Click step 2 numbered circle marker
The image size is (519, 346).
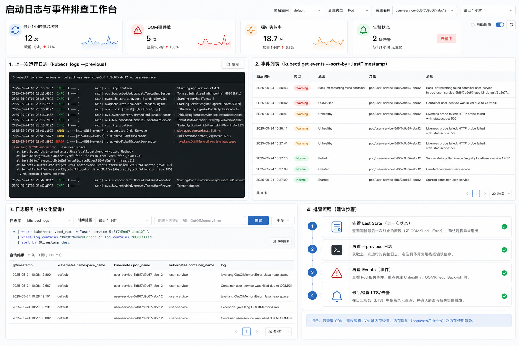tap(312, 249)
